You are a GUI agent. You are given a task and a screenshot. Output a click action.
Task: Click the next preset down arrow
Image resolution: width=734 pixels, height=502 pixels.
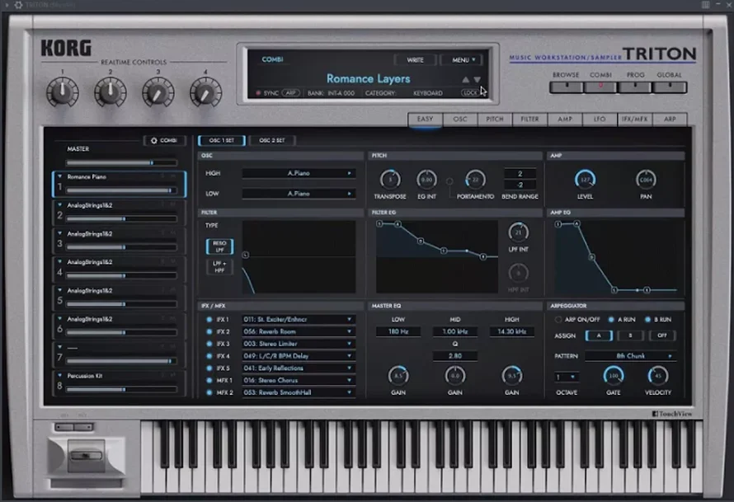pyautogui.click(x=477, y=80)
